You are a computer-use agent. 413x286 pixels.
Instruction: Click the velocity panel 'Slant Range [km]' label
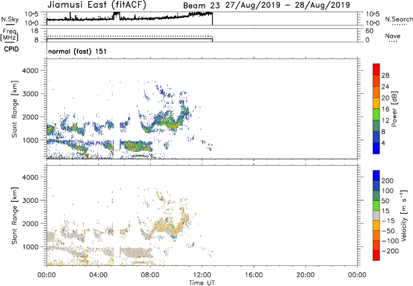(x=14, y=216)
